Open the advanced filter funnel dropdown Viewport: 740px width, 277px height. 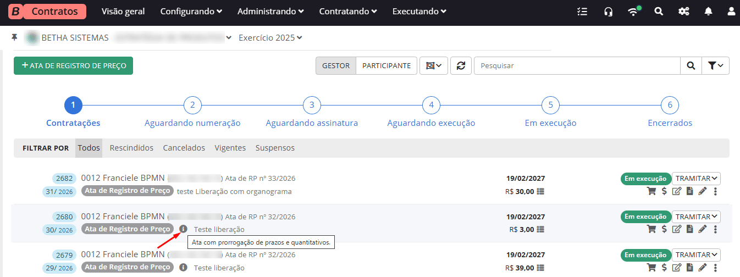[x=715, y=65]
